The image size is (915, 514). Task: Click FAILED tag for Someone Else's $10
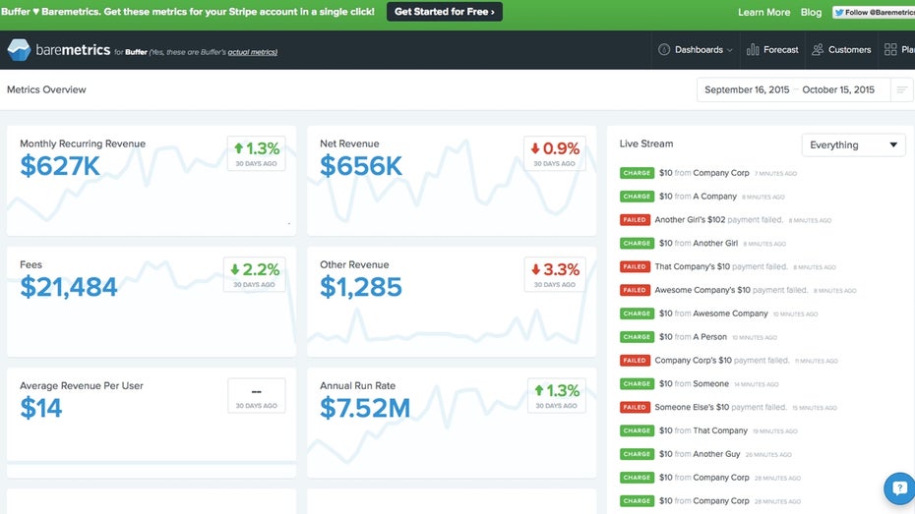[x=635, y=407]
